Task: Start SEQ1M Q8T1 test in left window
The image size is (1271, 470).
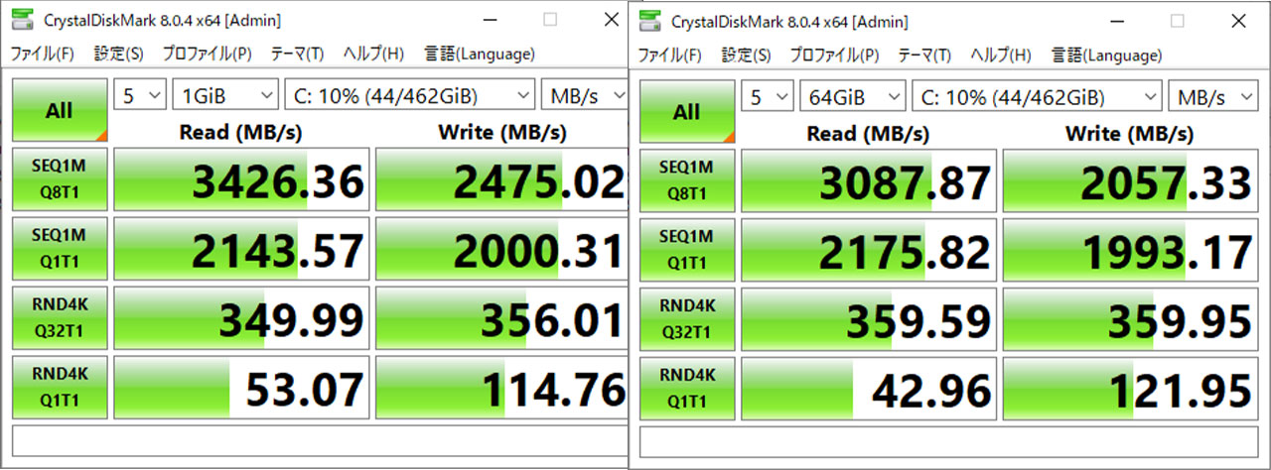Action: click(60, 179)
